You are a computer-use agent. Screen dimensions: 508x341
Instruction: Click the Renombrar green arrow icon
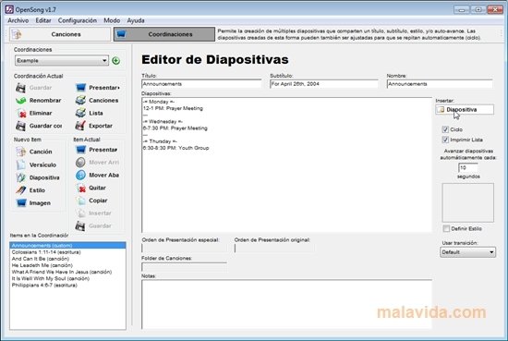[20, 101]
